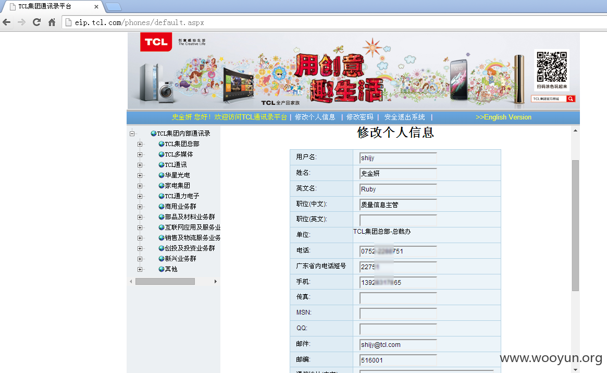Expand the TCL集团总部 tree node
Viewport: 607px width, 373px height.
pyautogui.click(x=140, y=144)
